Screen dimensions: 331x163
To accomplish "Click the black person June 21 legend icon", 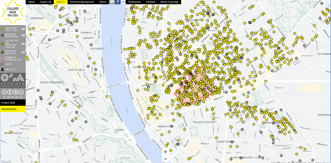I will point(2,69).
